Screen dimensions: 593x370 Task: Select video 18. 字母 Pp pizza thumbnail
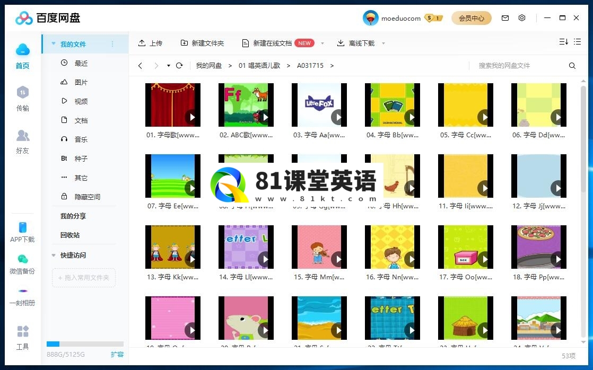pos(539,247)
